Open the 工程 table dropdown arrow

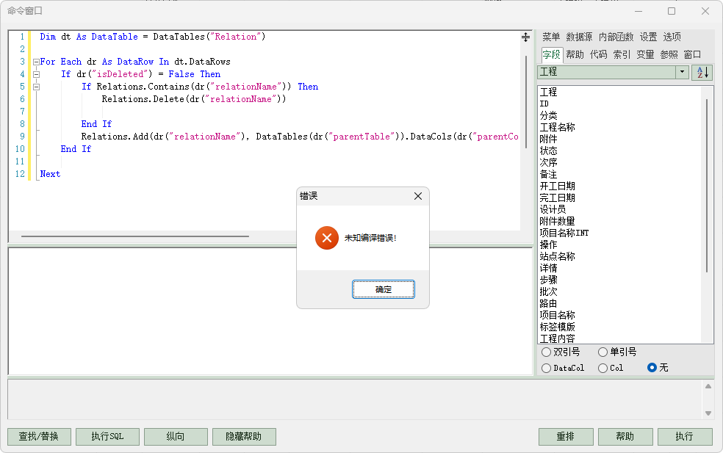point(683,73)
